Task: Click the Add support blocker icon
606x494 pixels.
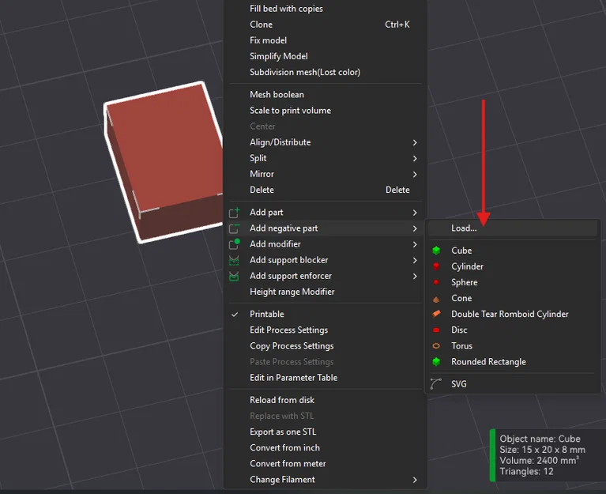Action: [234, 260]
